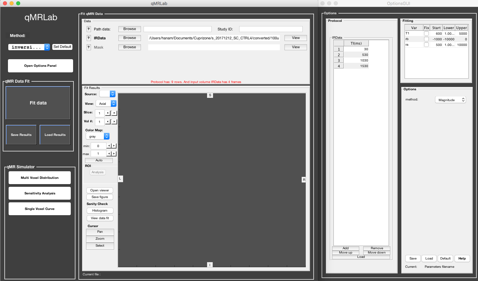Decrease Slice with left arrow
The image size is (478, 281).
[x=108, y=113]
